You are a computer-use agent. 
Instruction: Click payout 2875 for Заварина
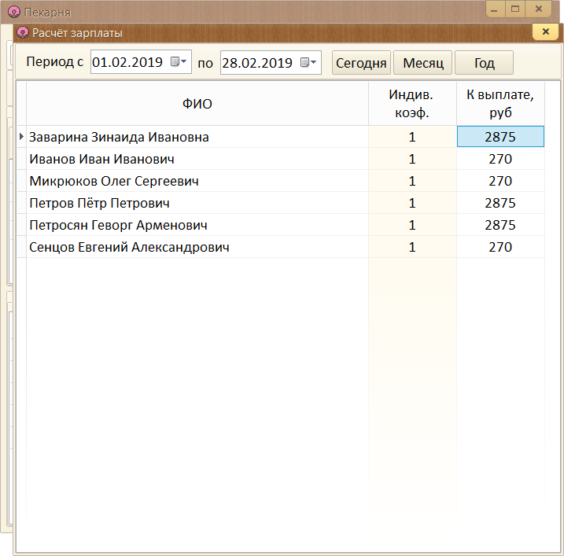[x=500, y=137]
